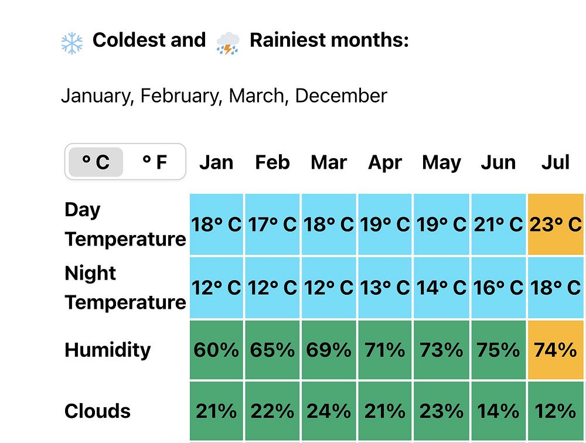Click March clouds 24% cell
Screen dimensions: 586x443
pos(329,411)
